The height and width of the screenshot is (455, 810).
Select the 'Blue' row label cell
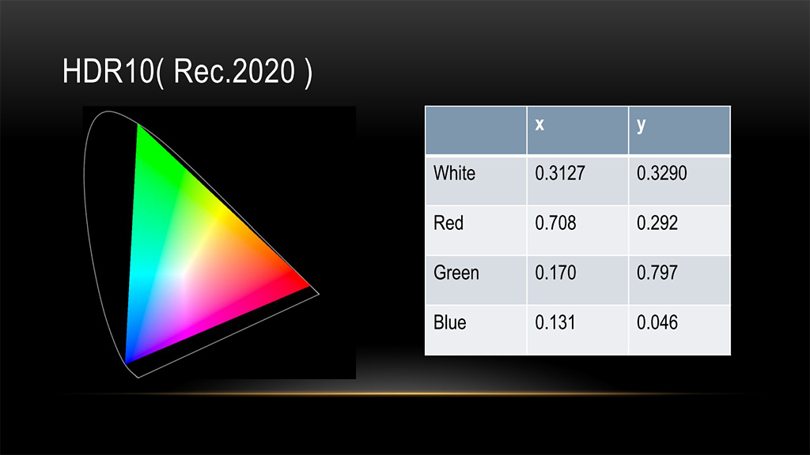[475, 330]
